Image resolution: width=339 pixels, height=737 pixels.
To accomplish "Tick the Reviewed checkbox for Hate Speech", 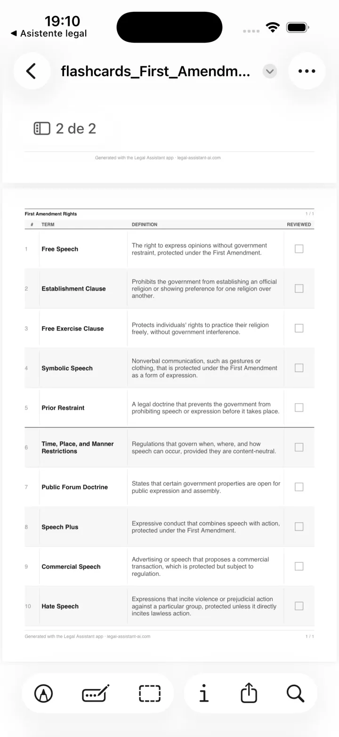I will click(299, 606).
